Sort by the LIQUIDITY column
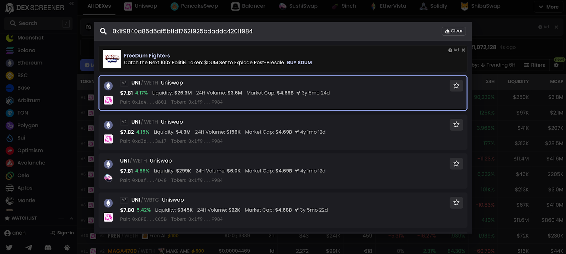Image resolution: width=566 pixels, height=254 pixels. (x=518, y=81)
